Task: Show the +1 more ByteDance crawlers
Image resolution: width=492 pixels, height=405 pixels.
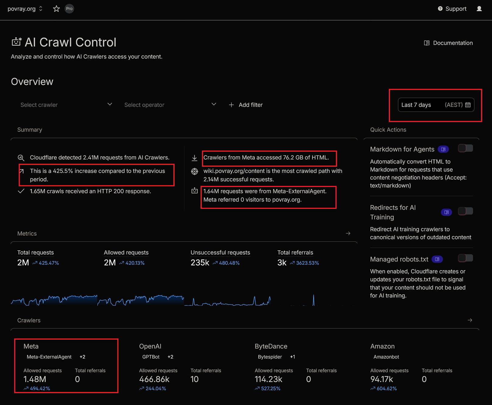Action: pyautogui.click(x=292, y=357)
